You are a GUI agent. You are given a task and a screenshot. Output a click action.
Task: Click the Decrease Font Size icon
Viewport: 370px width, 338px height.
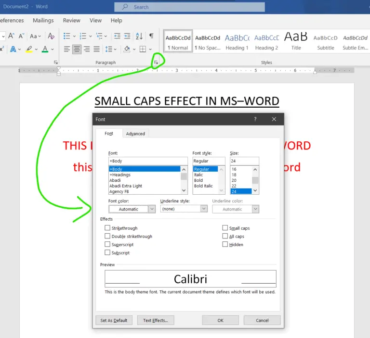21,36
